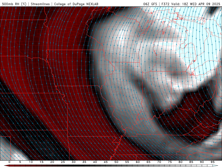Click the '95' label on color scale
222x167 pixels.
point(213,162)
